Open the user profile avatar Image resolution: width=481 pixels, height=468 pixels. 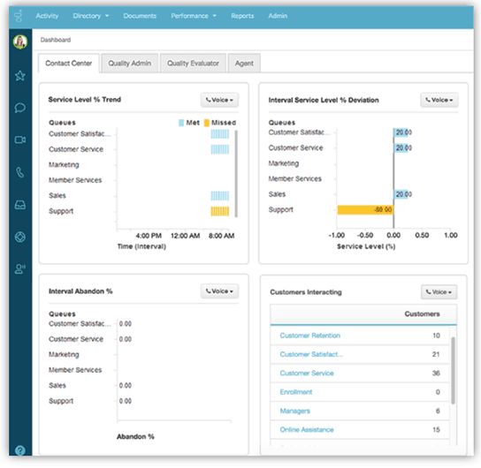20,42
